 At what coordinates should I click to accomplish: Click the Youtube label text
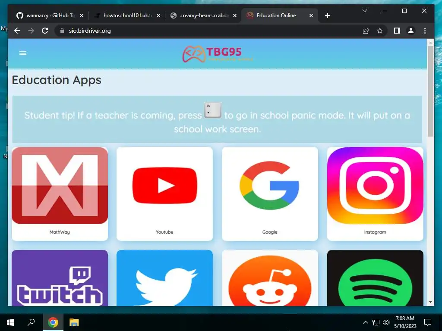[x=164, y=232]
